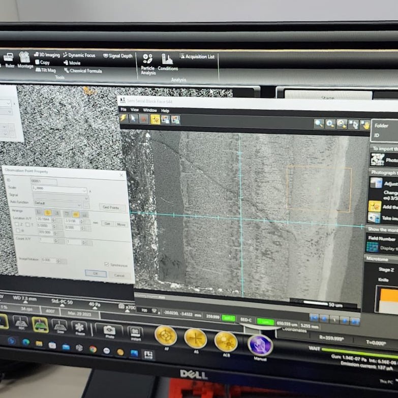Click the Copy tool in ribbon

point(42,62)
